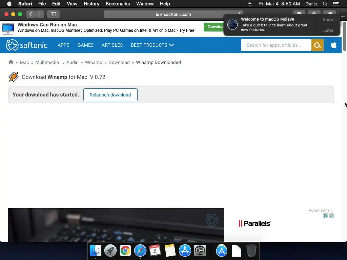Open the blank document in Dock

point(236,251)
